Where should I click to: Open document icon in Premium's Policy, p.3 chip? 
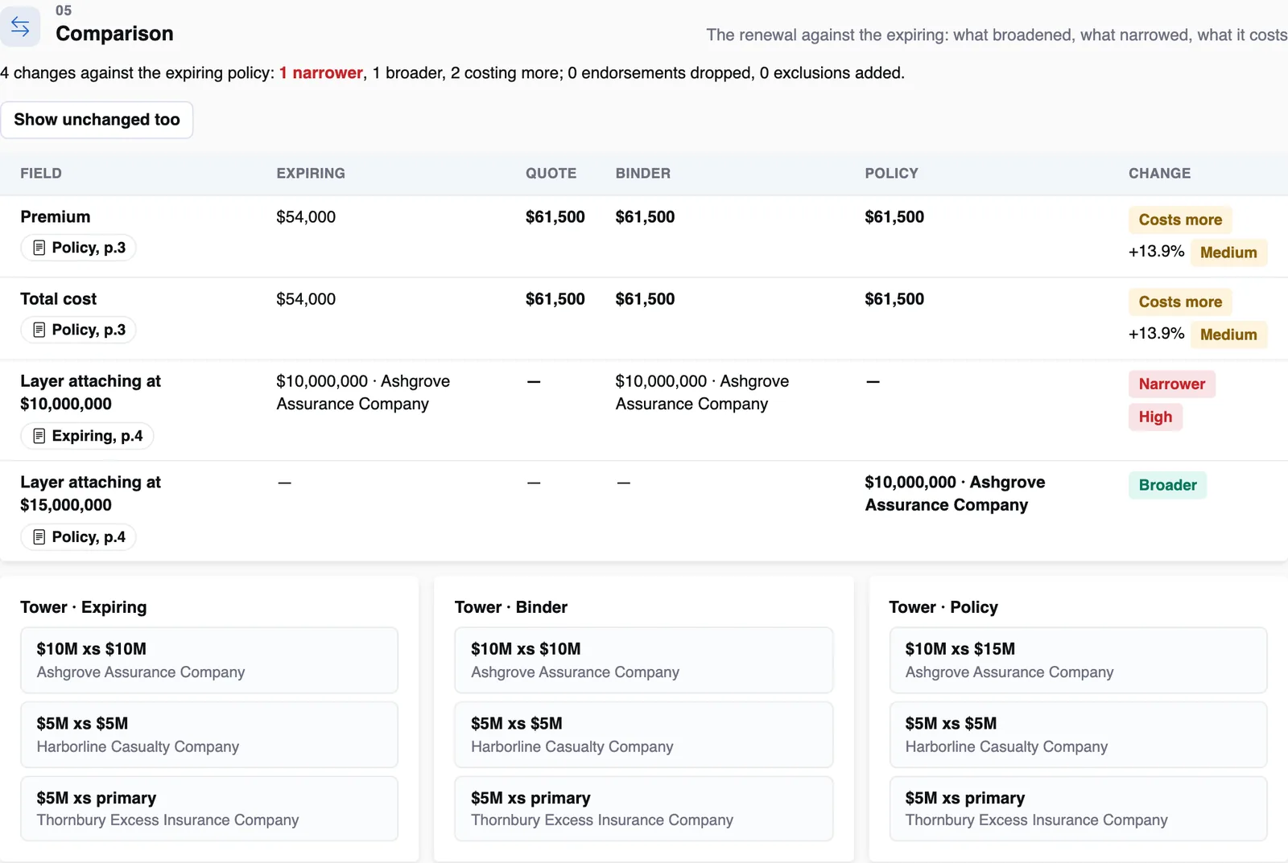point(39,248)
